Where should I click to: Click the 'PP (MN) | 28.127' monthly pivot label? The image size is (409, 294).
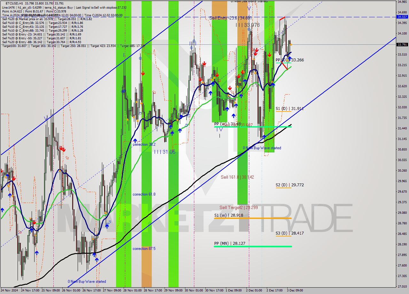(x=230, y=244)
